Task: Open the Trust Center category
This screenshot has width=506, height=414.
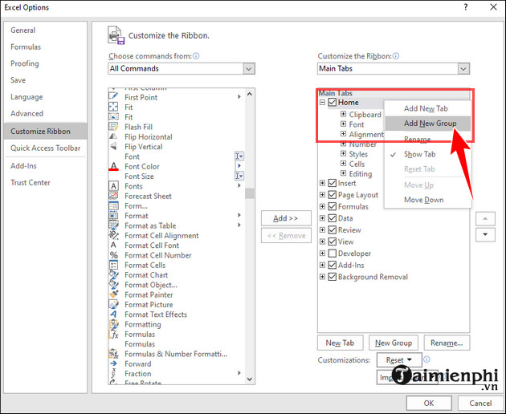Action: (x=46, y=182)
